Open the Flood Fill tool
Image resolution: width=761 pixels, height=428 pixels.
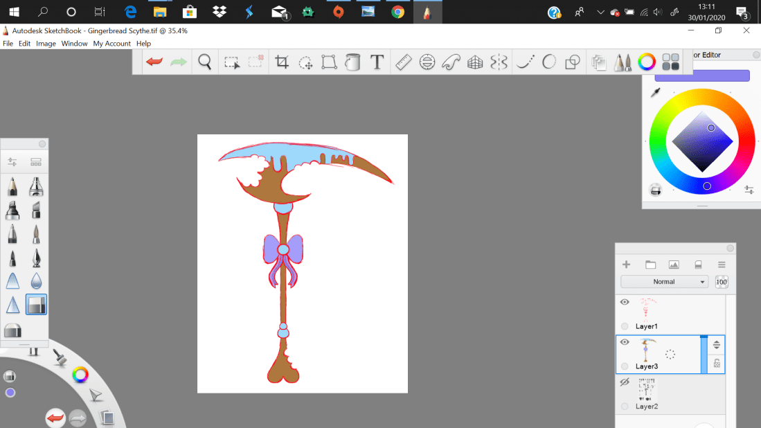(352, 62)
